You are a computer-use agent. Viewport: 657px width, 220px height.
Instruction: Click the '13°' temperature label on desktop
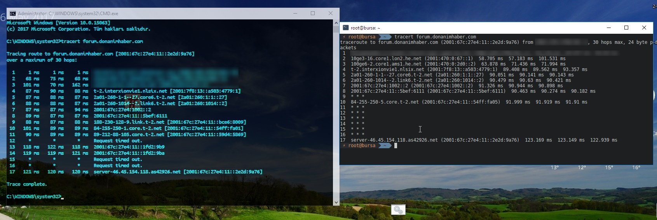coord(554,168)
